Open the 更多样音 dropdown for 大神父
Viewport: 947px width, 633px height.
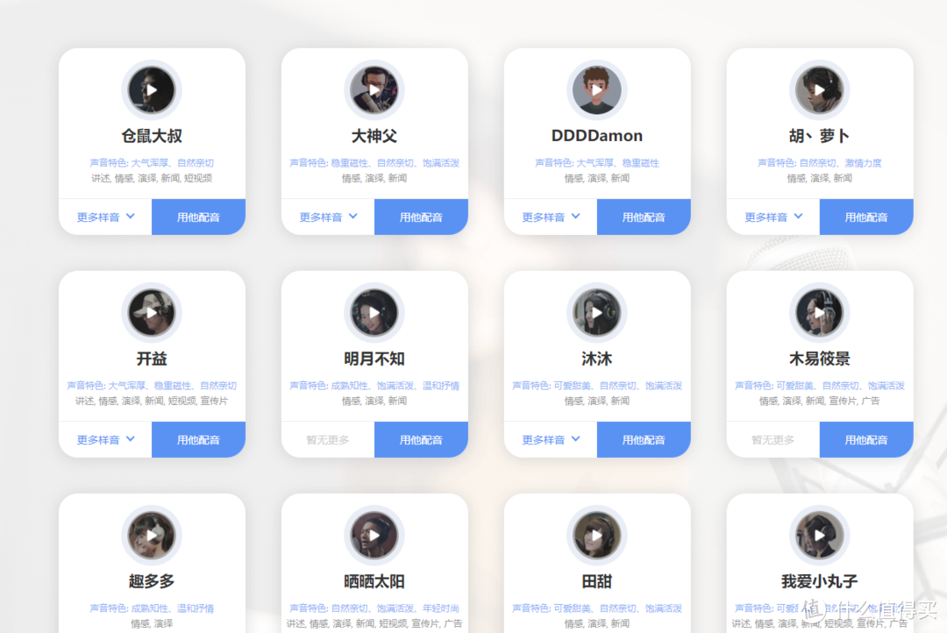click(327, 217)
